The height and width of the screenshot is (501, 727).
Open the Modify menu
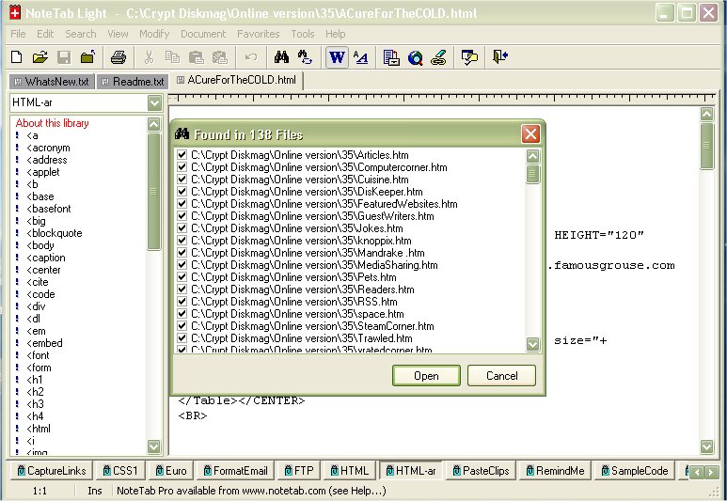154,34
